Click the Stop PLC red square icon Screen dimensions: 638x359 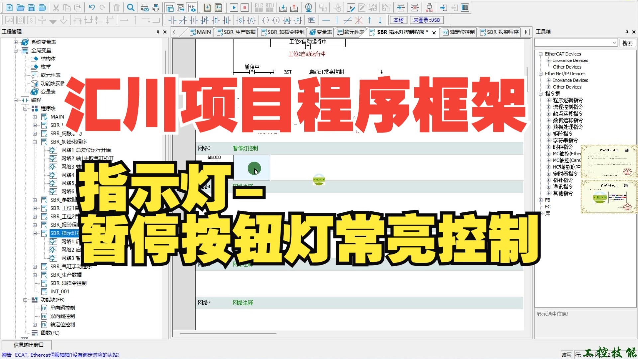(245, 8)
